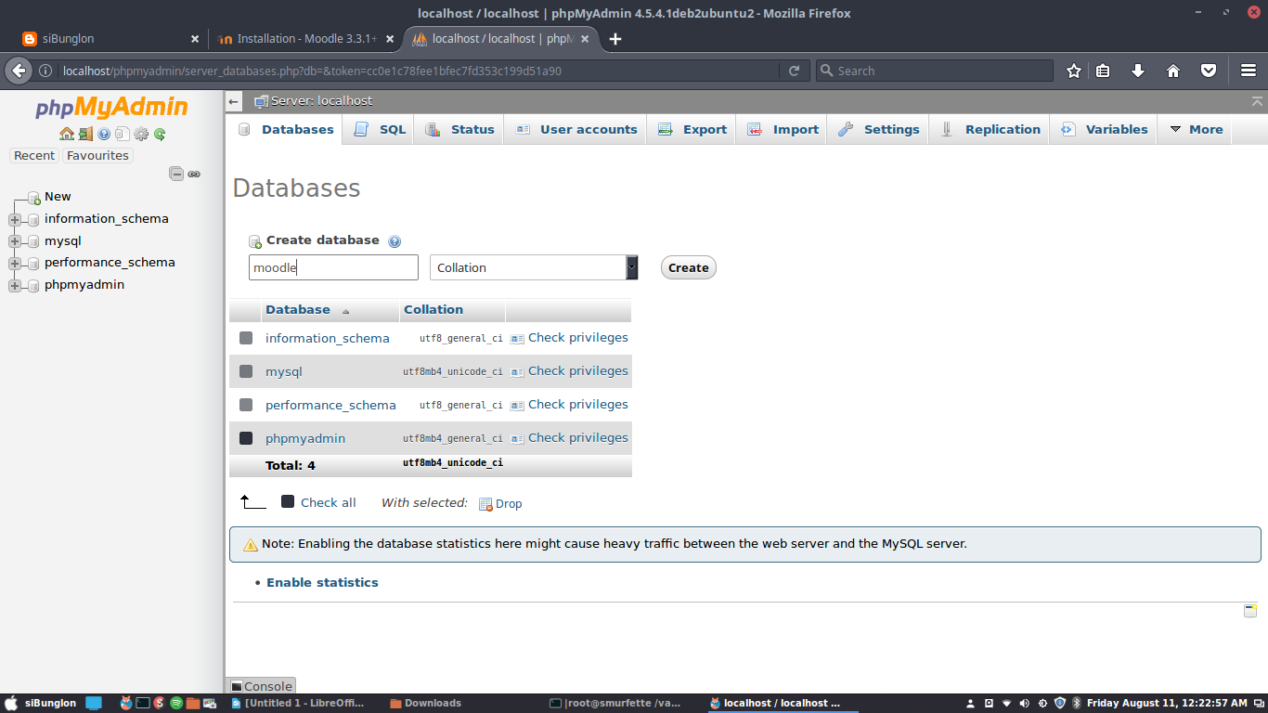The height and width of the screenshot is (713, 1268).
Task: Click Enable statistics link
Action: [322, 583]
